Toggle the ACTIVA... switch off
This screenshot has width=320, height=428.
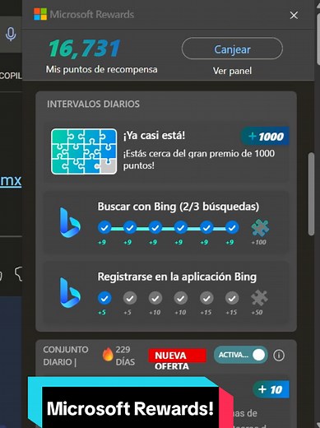(240, 355)
